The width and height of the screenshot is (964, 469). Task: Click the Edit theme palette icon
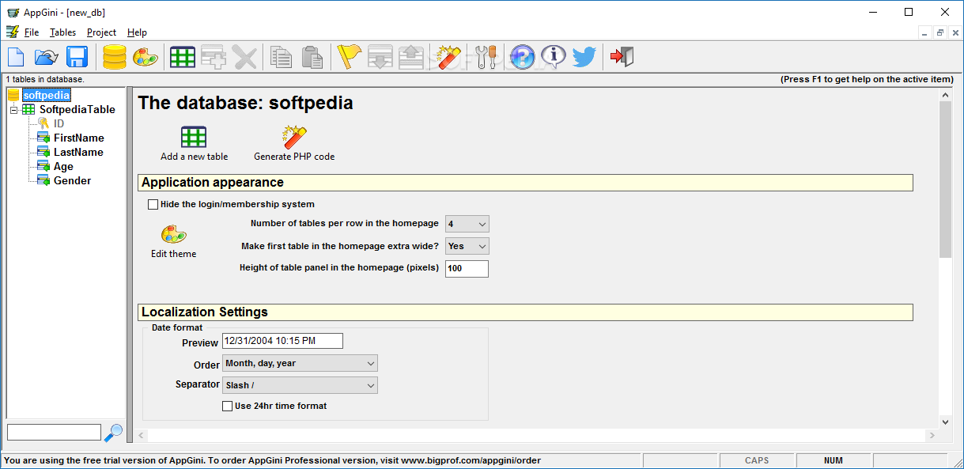click(x=174, y=234)
